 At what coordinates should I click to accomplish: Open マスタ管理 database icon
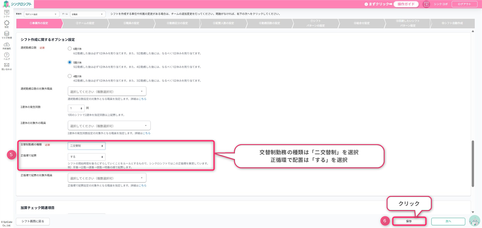click(6, 34)
